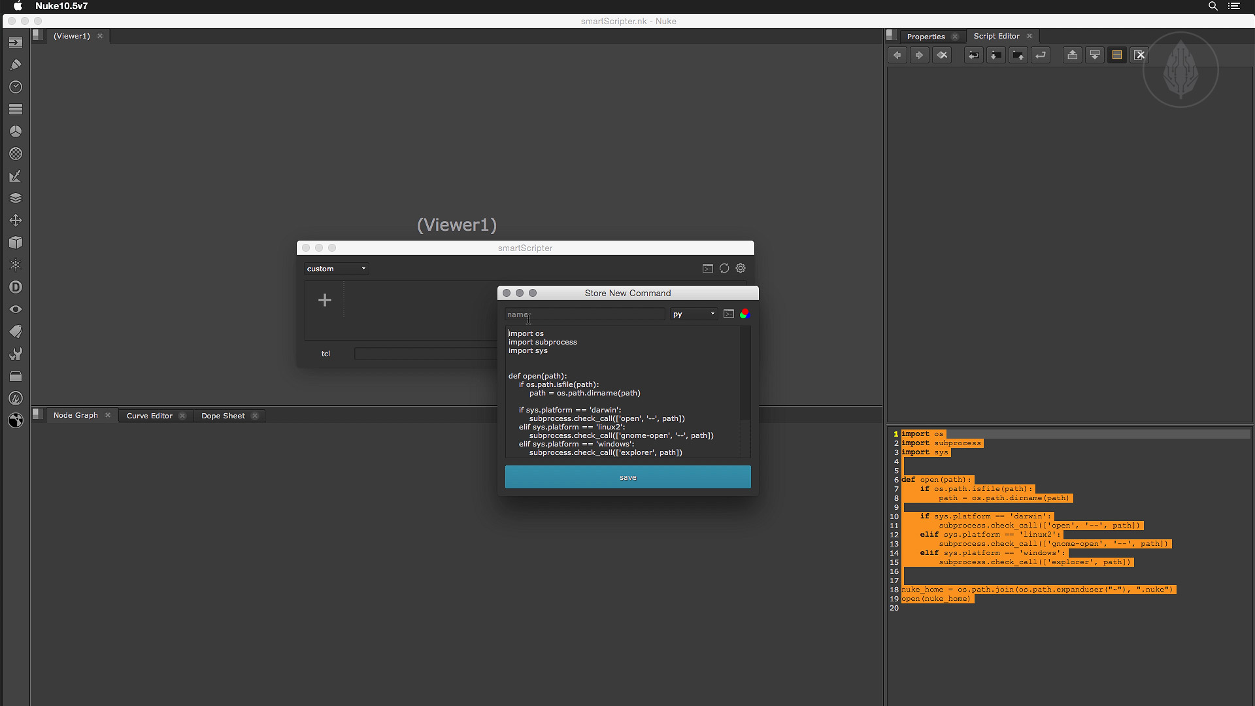Click the Run script icon in Script Editor

(1041, 55)
